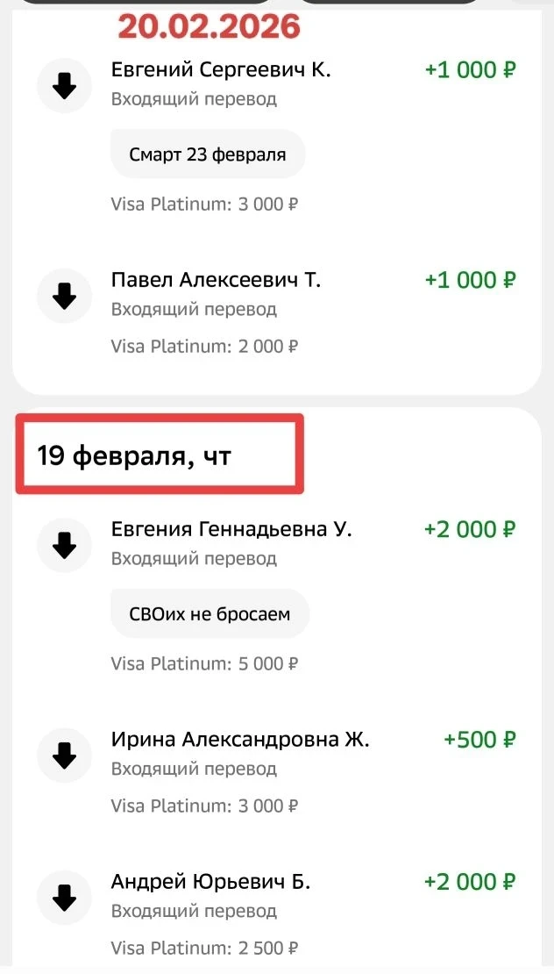Tap the +500 ₽ amount
This screenshot has height=974, width=554.
tap(479, 740)
